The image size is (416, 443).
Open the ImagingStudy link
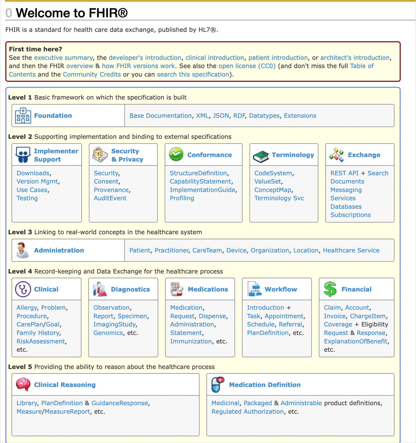tap(115, 324)
